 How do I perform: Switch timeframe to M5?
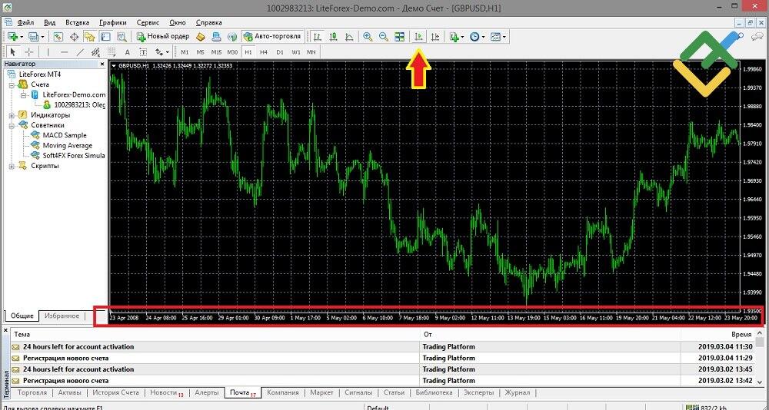(200, 52)
